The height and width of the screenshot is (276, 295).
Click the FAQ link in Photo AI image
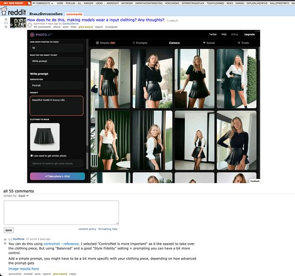224,34
